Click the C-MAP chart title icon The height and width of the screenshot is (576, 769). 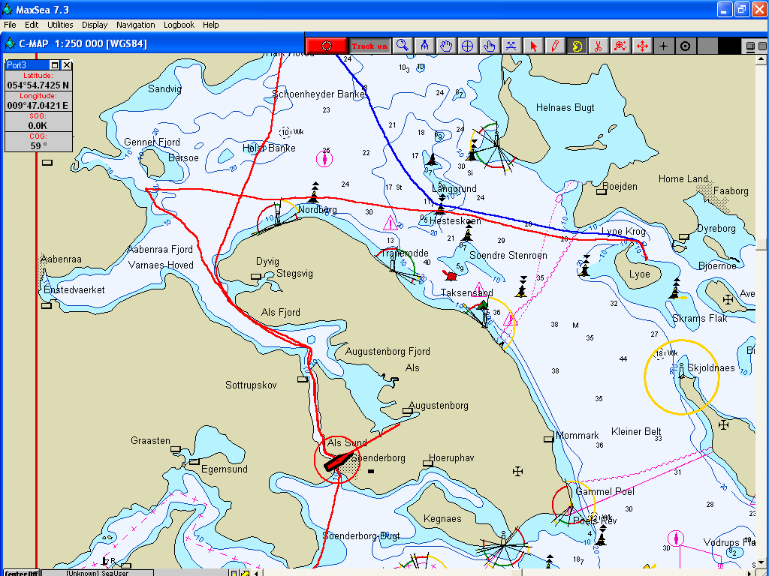point(10,43)
